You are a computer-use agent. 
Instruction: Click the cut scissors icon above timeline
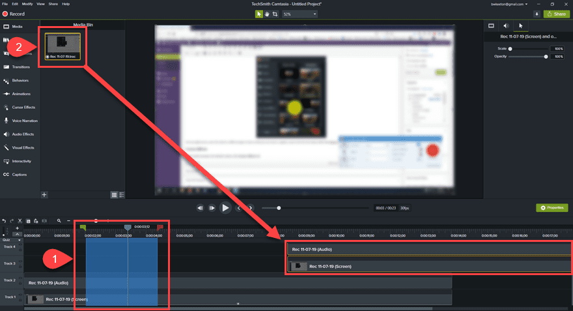(x=20, y=221)
